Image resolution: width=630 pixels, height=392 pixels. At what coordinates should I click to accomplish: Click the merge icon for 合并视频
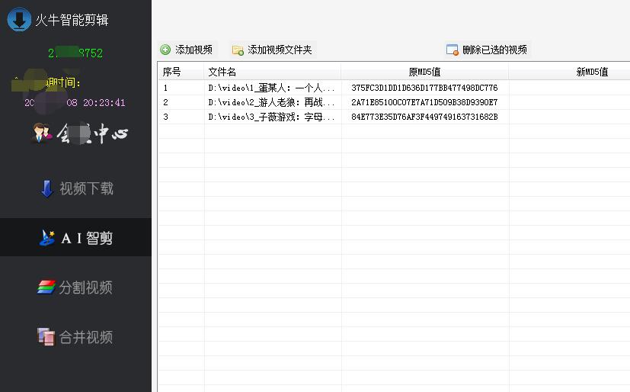pyautogui.click(x=46, y=336)
